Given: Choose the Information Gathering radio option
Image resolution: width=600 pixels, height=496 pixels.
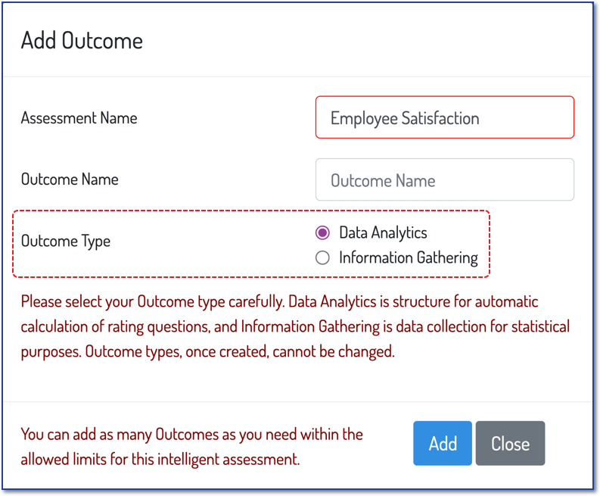Looking at the screenshot, I should point(322,257).
